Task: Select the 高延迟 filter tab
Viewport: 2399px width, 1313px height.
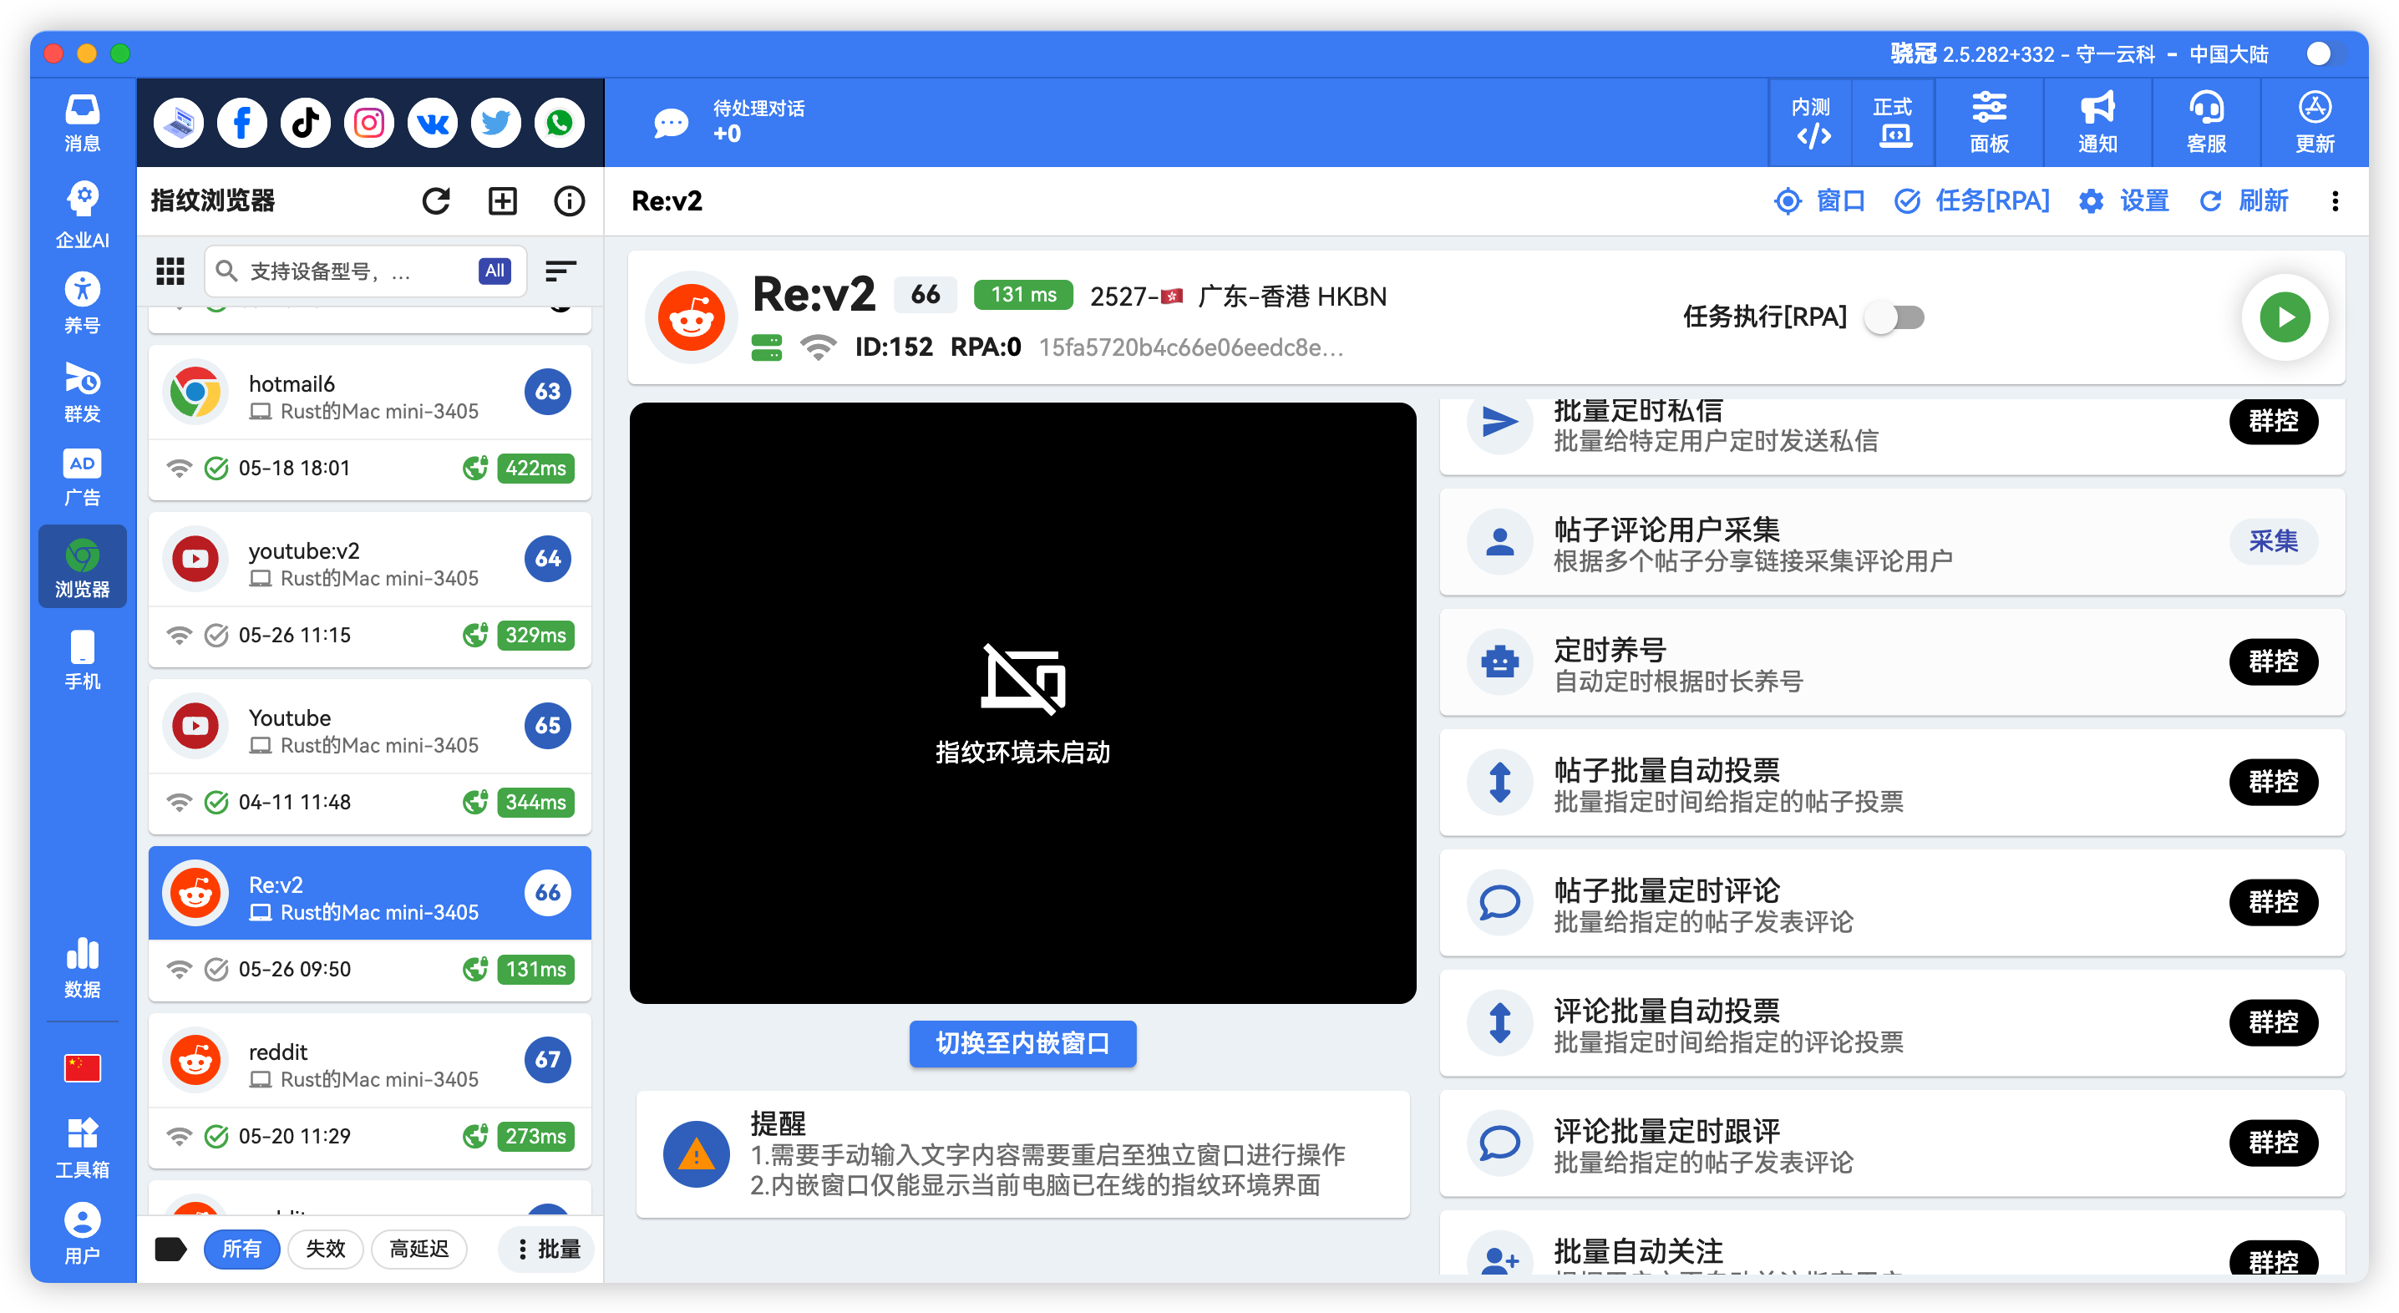Action: point(419,1249)
